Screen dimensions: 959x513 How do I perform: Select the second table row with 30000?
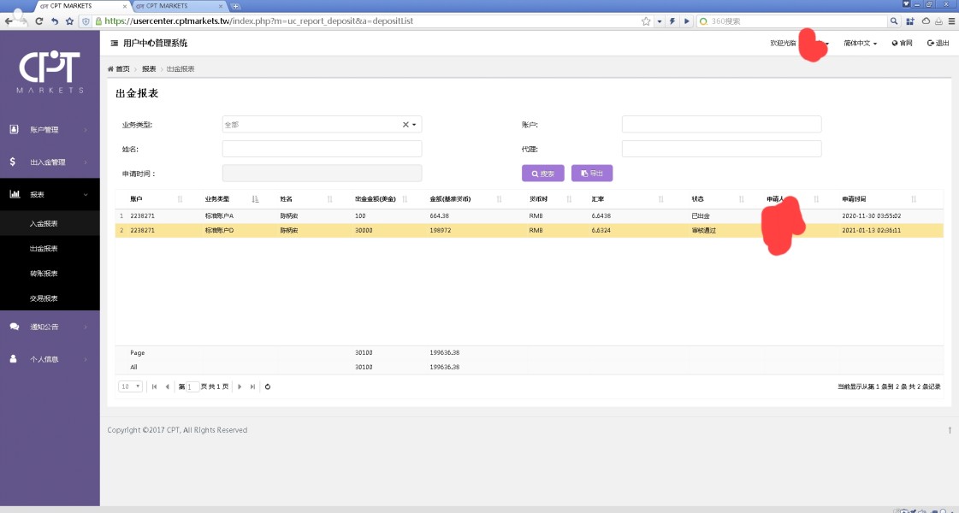(428, 230)
